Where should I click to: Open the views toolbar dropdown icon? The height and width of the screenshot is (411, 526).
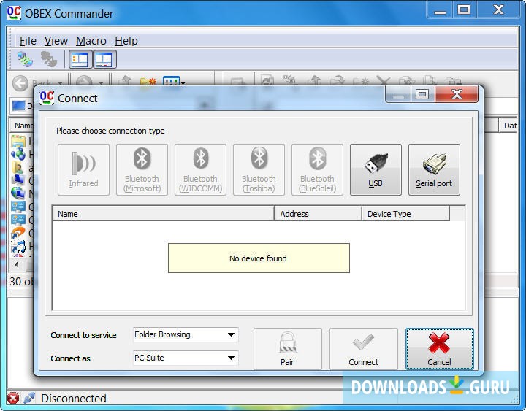pos(174,81)
